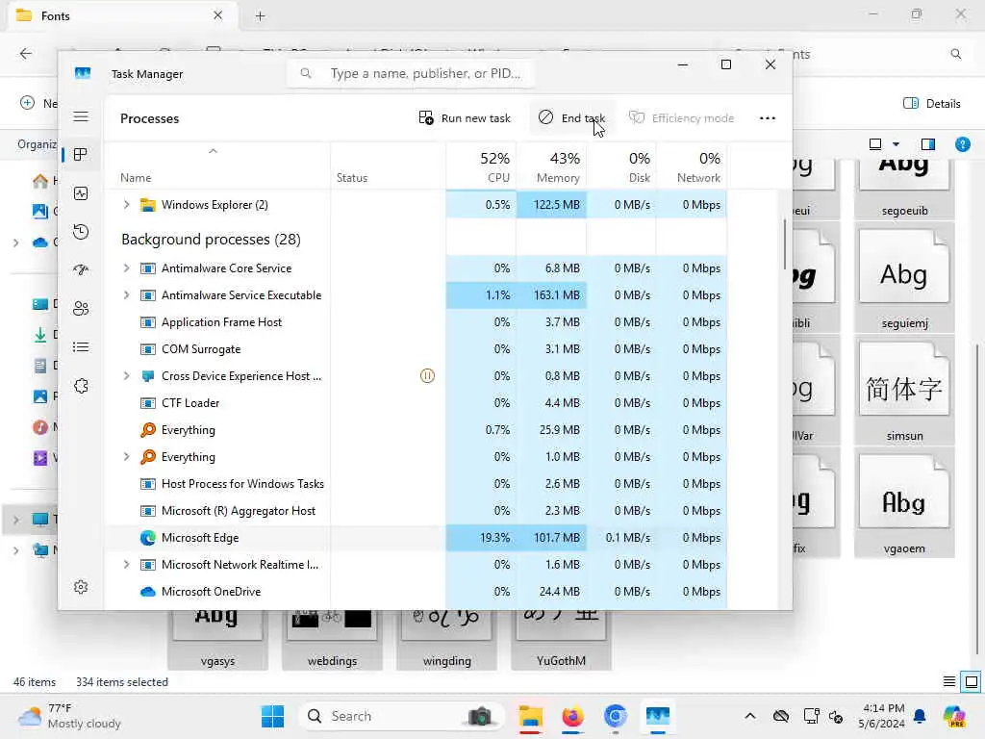The height and width of the screenshot is (739, 985).
Task: Click Background processes (28) heading
Action: pos(211,240)
